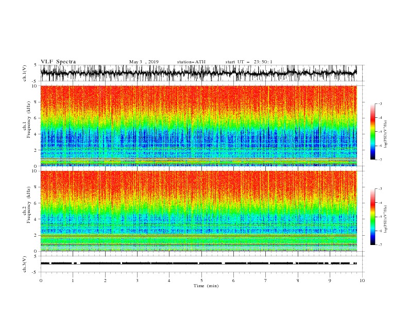Click the ch.2 "Frequency (kHz)" axis label
The image size is (408, 315).
click(x=29, y=205)
